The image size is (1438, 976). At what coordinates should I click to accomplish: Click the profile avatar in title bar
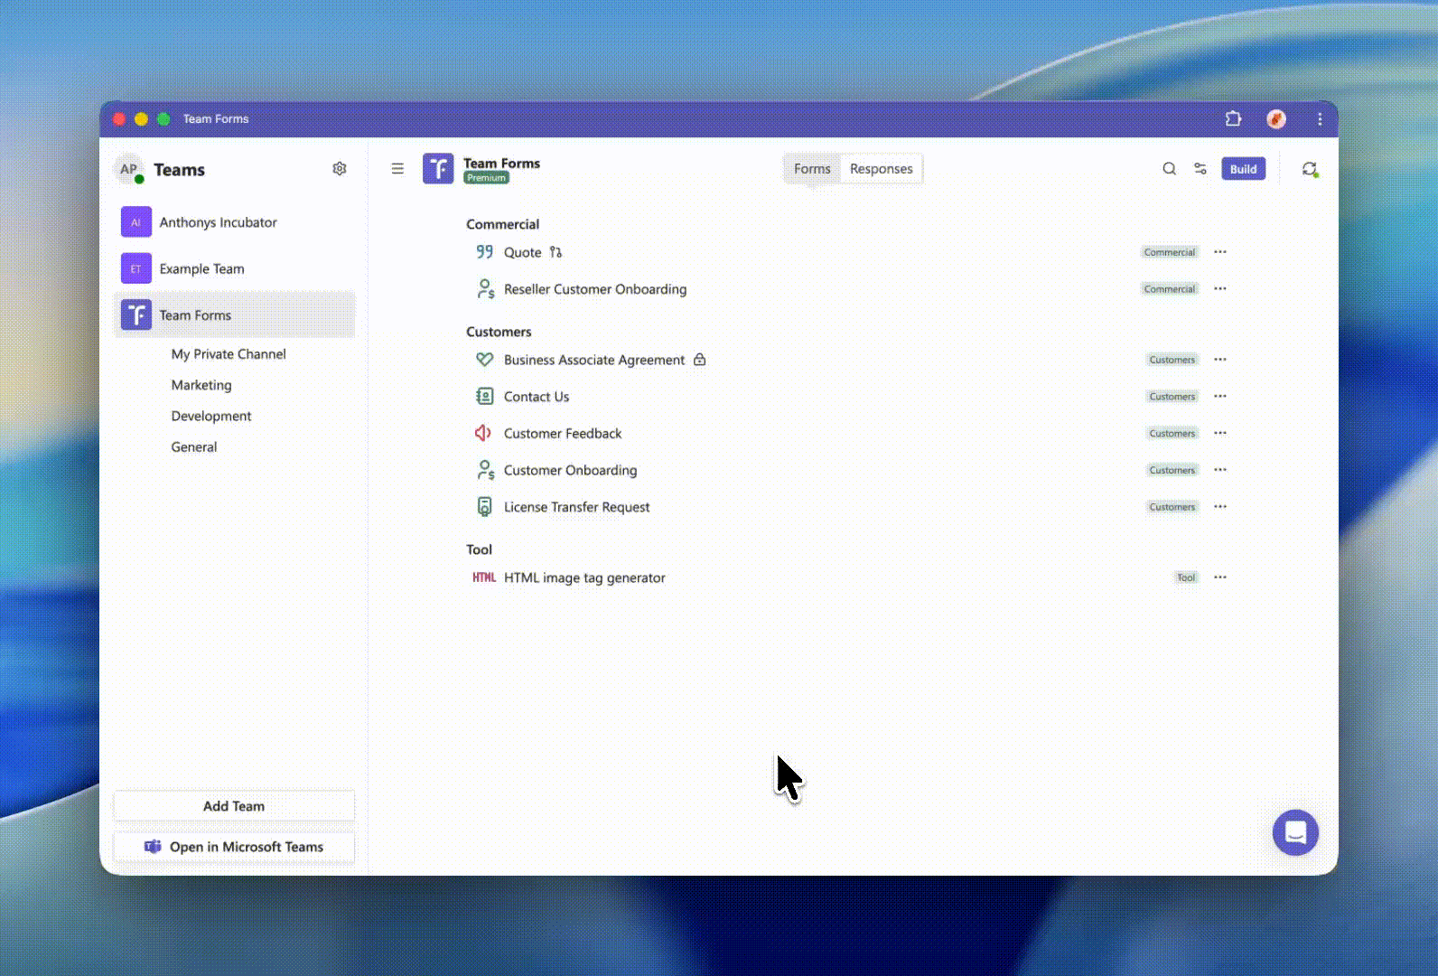click(x=1276, y=118)
